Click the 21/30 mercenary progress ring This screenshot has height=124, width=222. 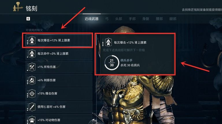112,63
